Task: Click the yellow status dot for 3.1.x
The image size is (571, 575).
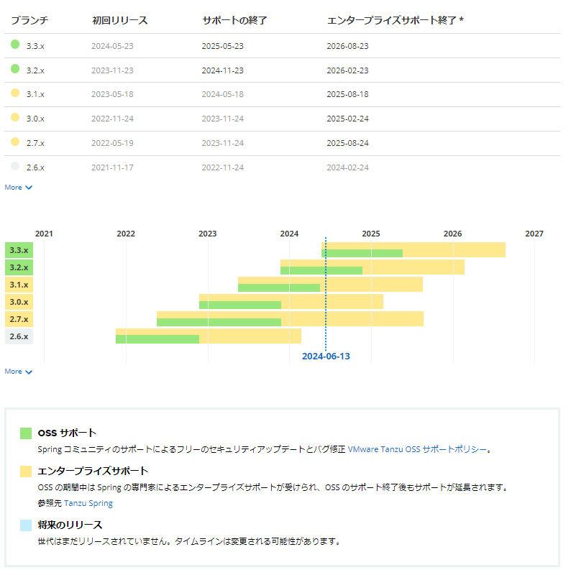Action: (x=15, y=93)
